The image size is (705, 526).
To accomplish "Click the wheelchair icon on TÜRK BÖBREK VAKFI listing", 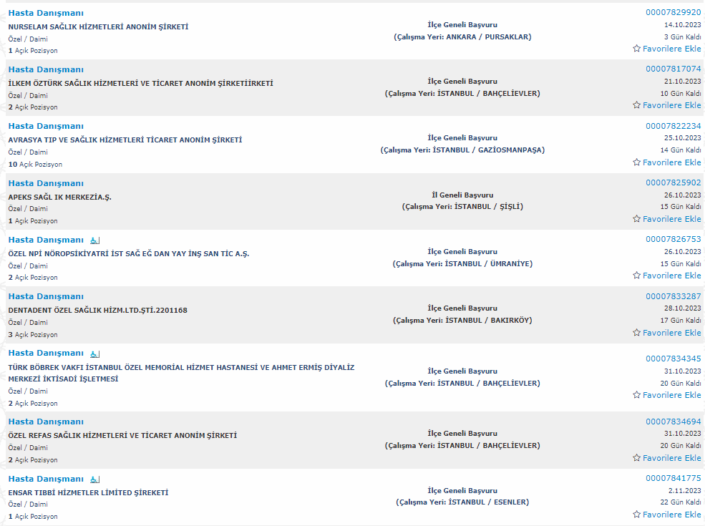I will pos(94,354).
